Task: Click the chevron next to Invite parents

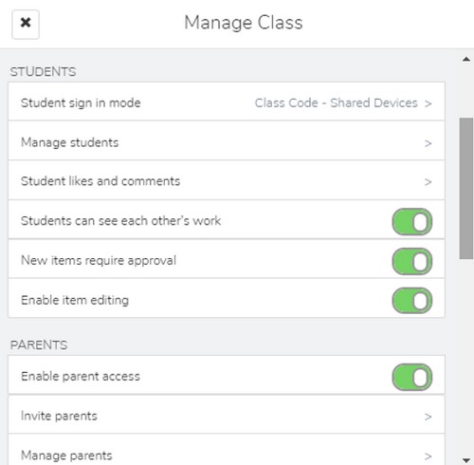Action: (x=428, y=417)
